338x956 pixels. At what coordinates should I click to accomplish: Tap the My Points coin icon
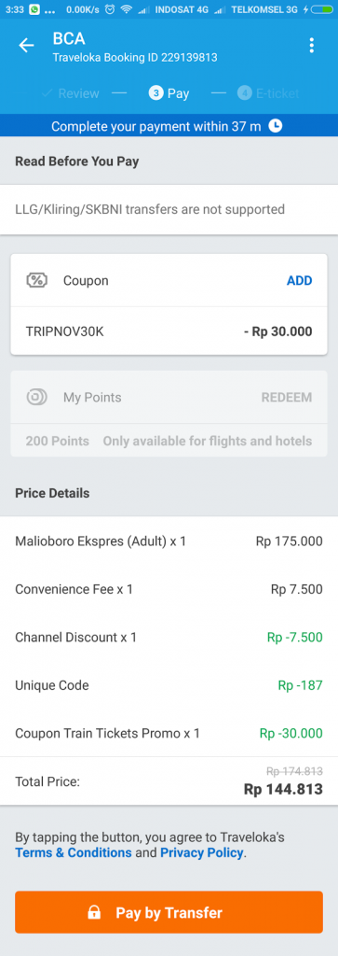pos(36,398)
